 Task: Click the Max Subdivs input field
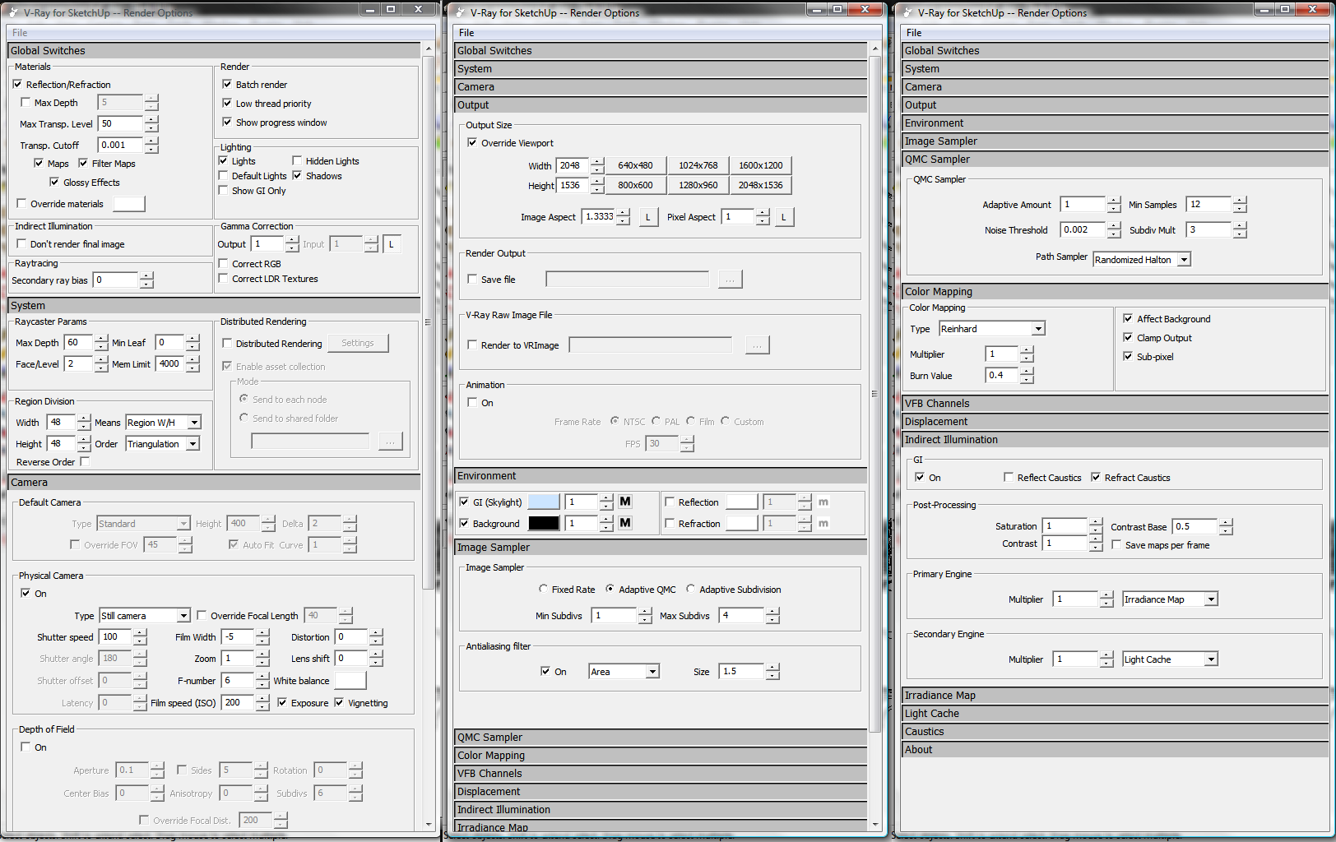[742, 615]
